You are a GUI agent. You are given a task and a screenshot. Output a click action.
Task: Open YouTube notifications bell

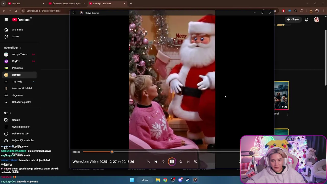307,20
